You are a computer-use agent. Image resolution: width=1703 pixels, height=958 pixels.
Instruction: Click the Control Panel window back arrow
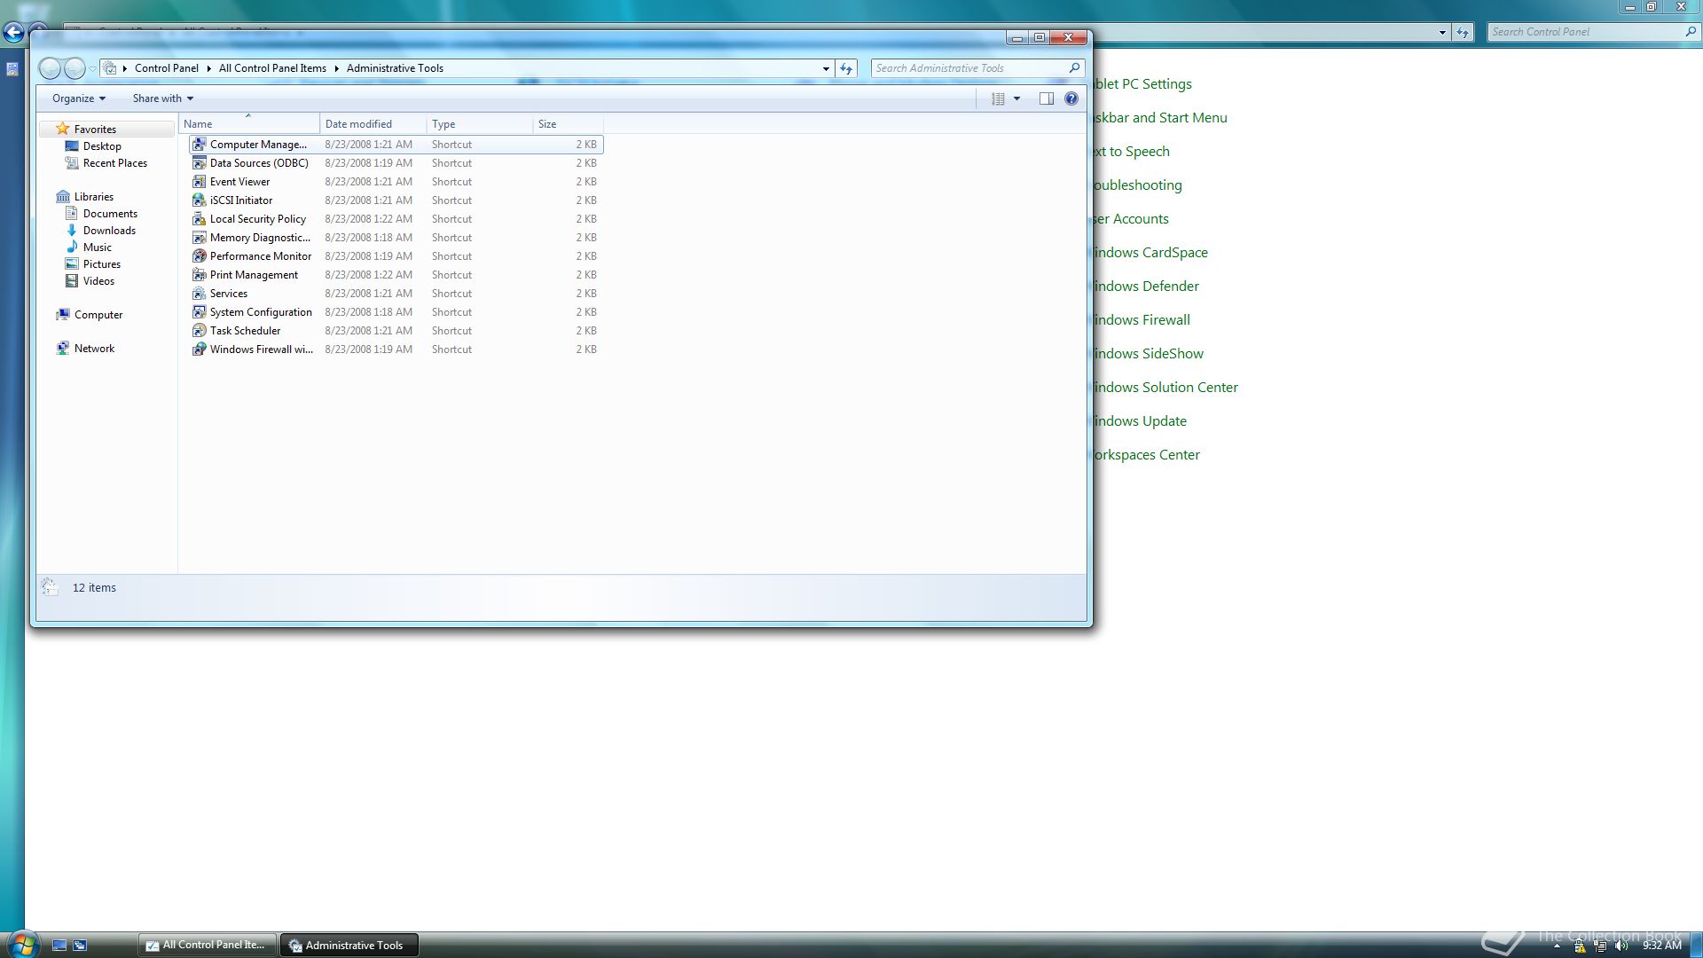(13, 33)
